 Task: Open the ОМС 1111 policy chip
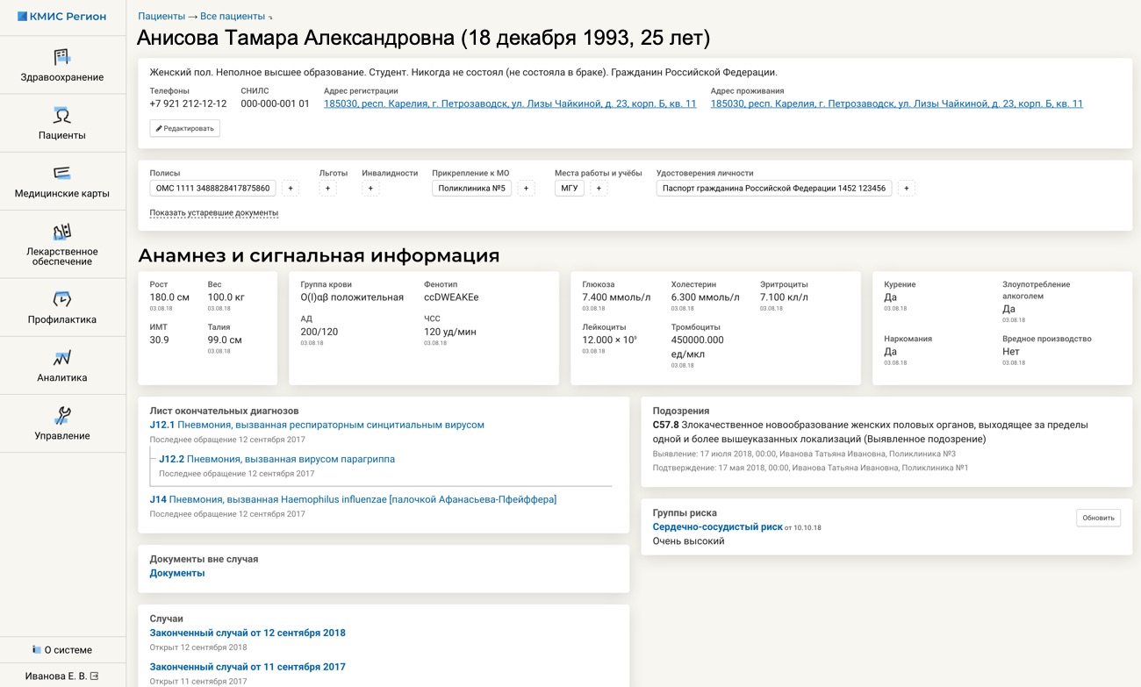tap(213, 189)
